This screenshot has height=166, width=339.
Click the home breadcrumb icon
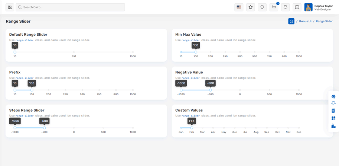(291, 21)
